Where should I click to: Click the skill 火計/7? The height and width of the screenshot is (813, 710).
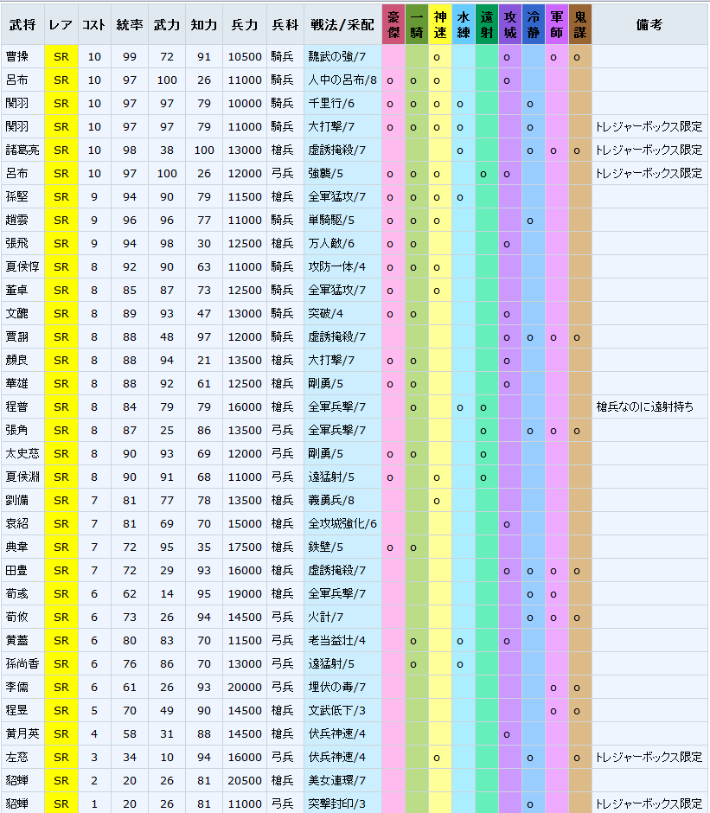click(x=326, y=617)
